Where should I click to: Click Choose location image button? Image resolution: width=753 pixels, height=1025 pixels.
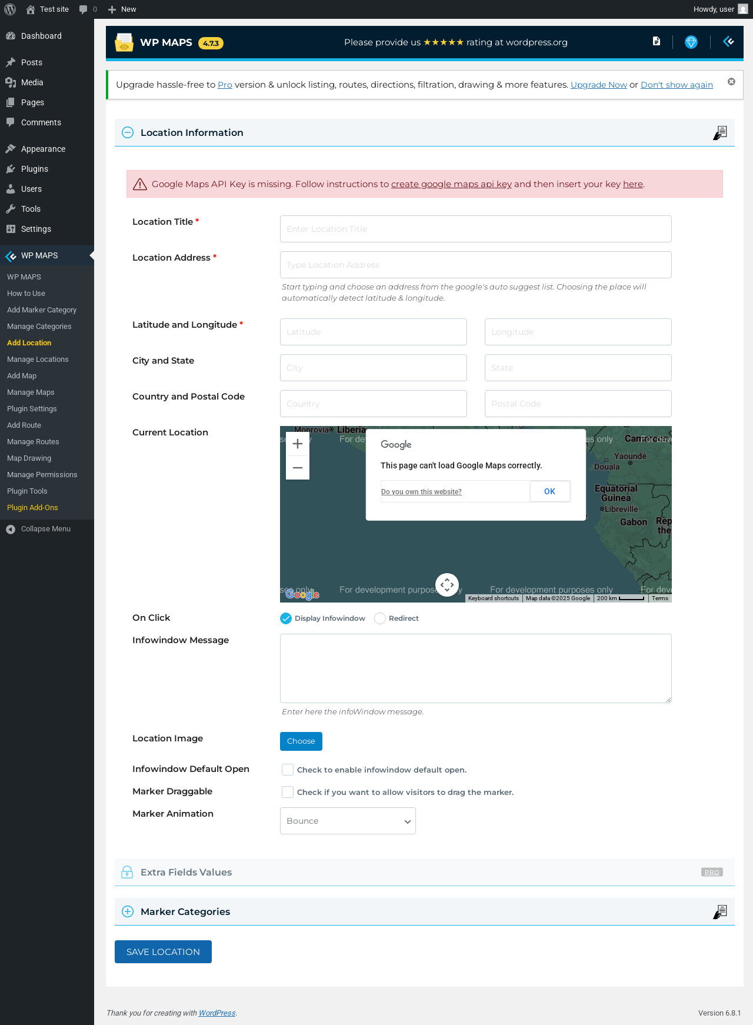tap(301, 741)
